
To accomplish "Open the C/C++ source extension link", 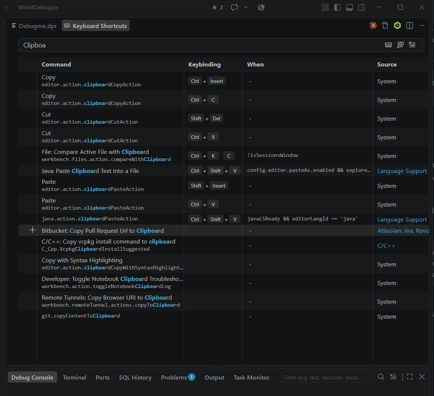I will click(x=386, y=246).
